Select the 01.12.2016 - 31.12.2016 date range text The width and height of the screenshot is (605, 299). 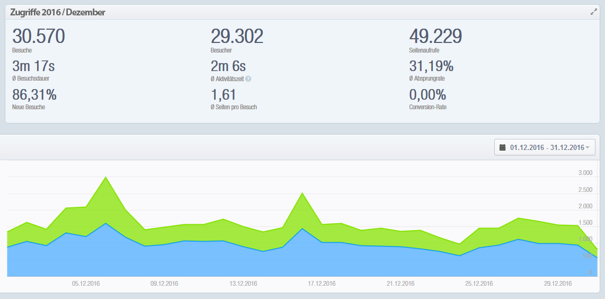click(x=546, y=147)
